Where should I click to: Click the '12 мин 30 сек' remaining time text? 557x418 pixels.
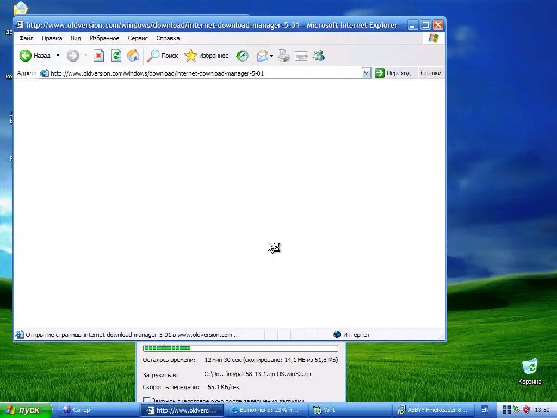(222, 360)
